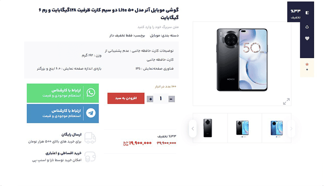The width and height of the screenshot is (324, 186).
Task: Click the refresh icon in the dark sidebar
Action: [307, 27]
